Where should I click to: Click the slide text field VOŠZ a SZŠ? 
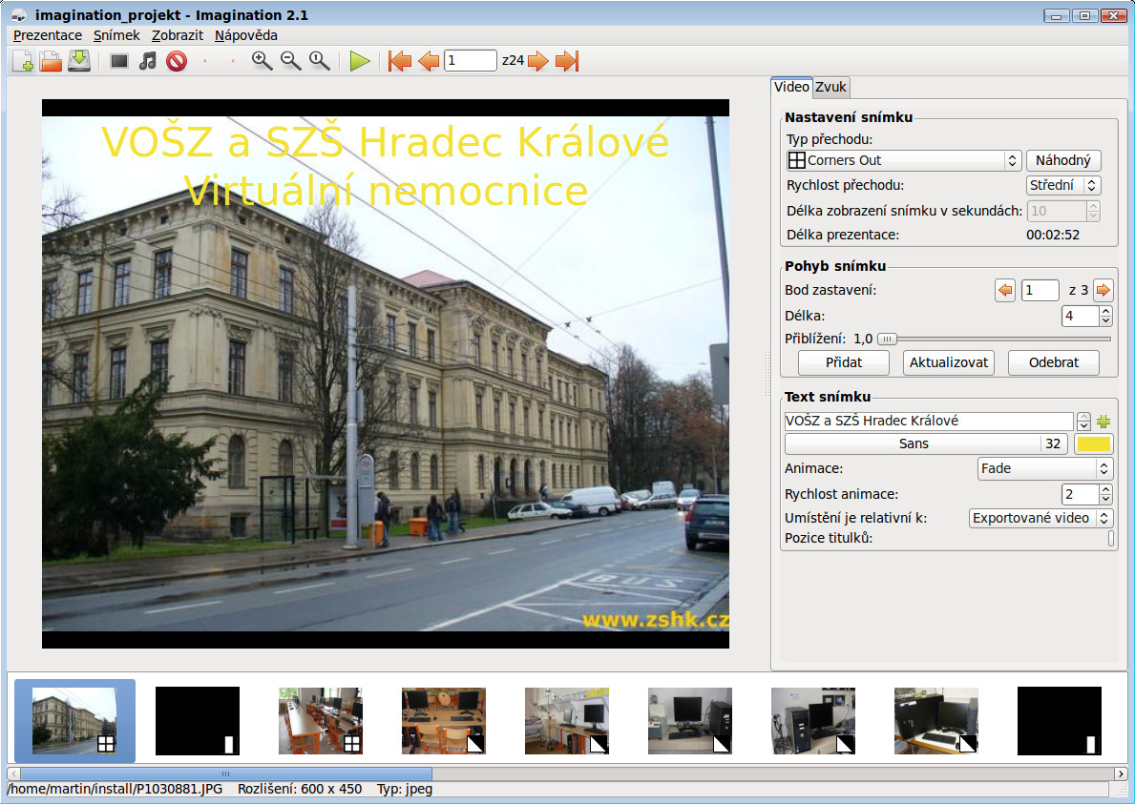[x=929, y=421]
